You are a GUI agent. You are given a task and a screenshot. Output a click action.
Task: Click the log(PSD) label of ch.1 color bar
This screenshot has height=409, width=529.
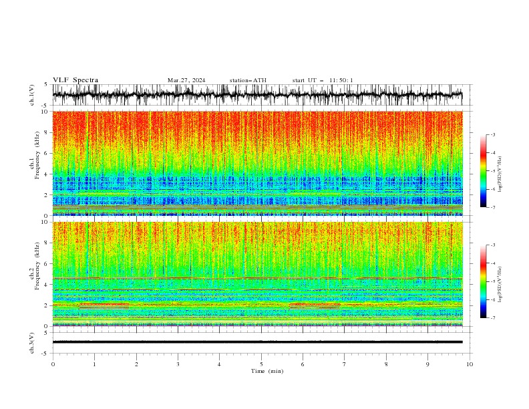500,174
